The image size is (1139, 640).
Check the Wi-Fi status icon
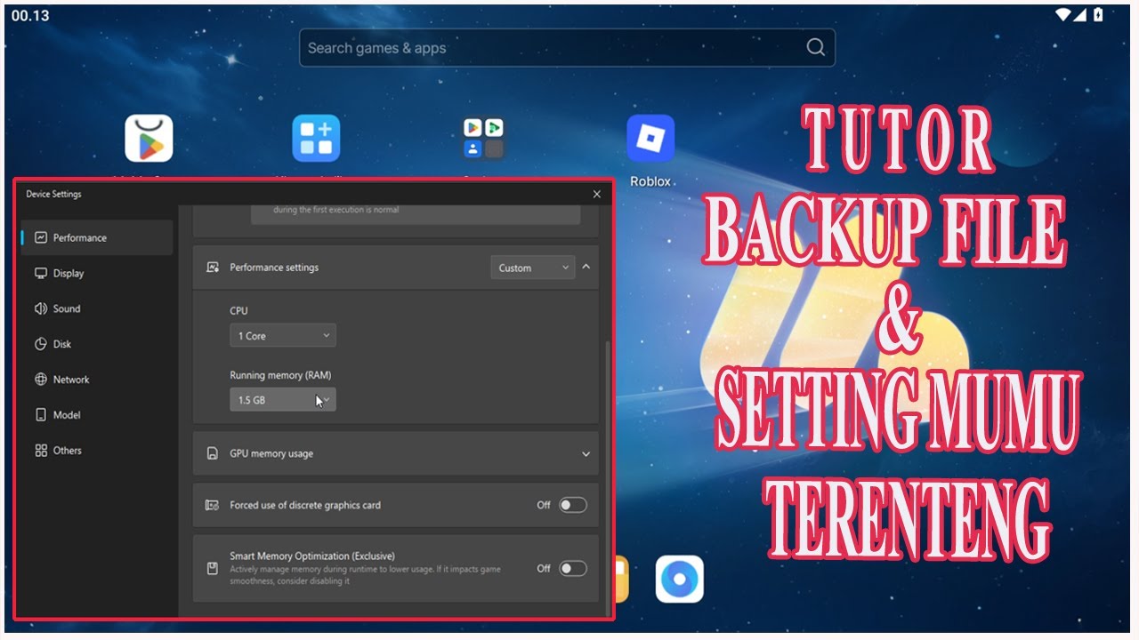1063,14
